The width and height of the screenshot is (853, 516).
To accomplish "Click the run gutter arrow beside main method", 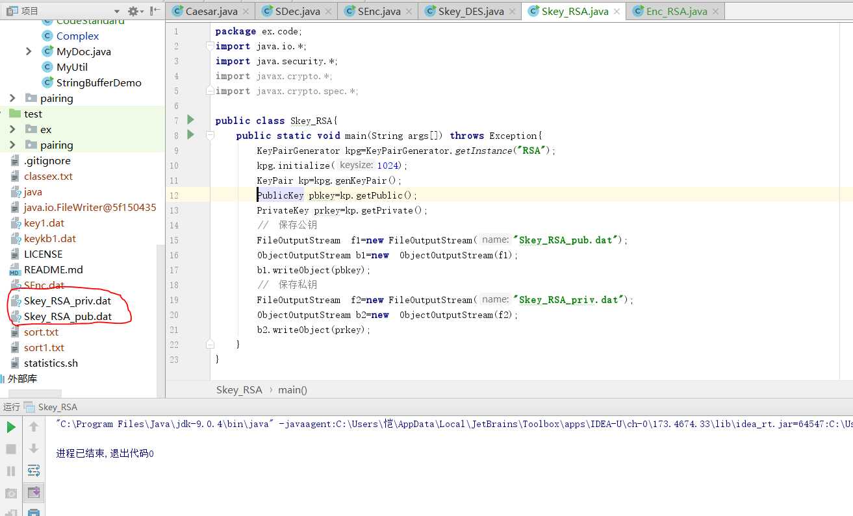I will [190, 134].
